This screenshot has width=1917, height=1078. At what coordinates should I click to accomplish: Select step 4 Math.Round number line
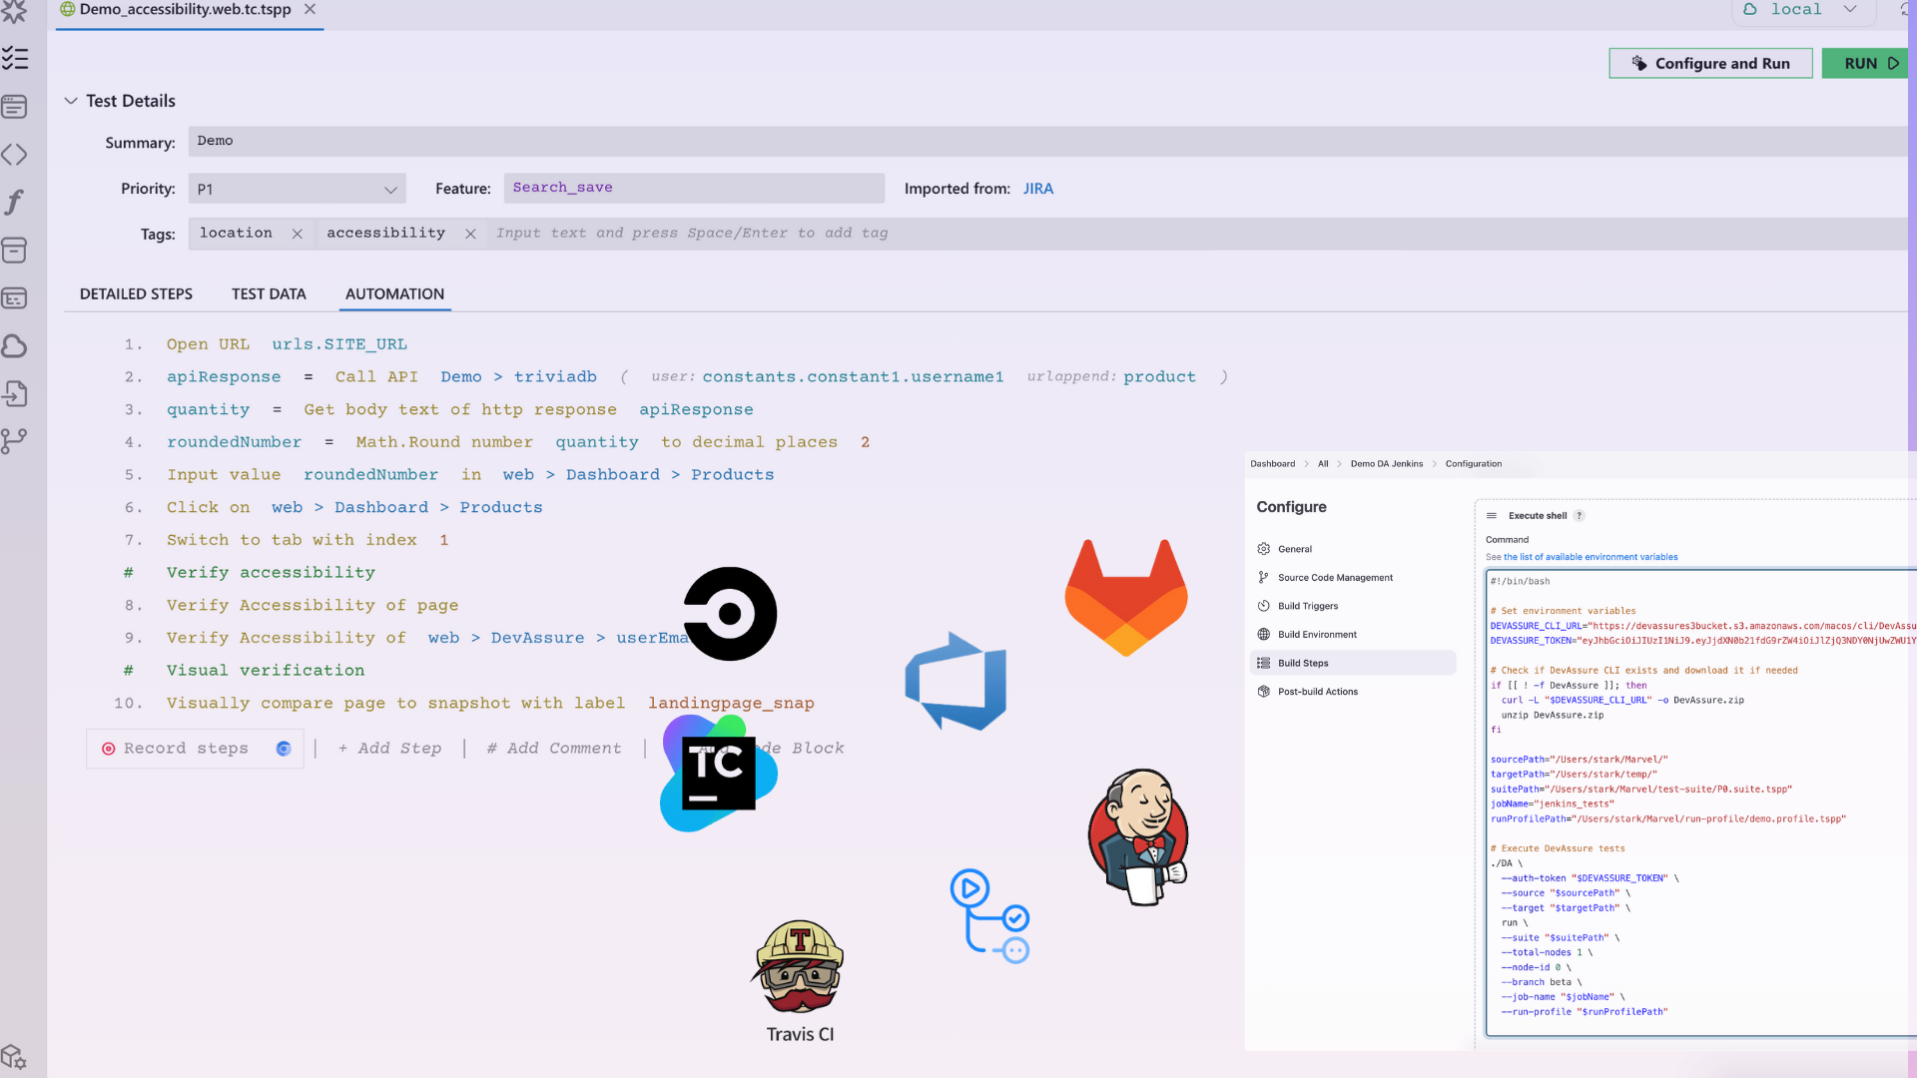click(517, 442)
